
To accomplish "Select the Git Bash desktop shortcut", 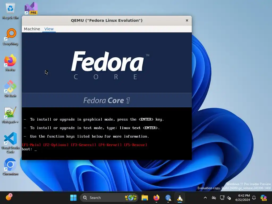I will [x=10, y=89].
